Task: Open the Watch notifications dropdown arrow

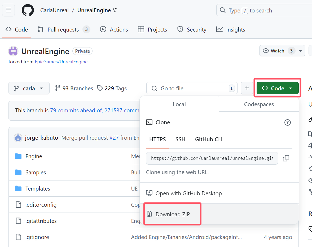Action: tap(300, 51)
